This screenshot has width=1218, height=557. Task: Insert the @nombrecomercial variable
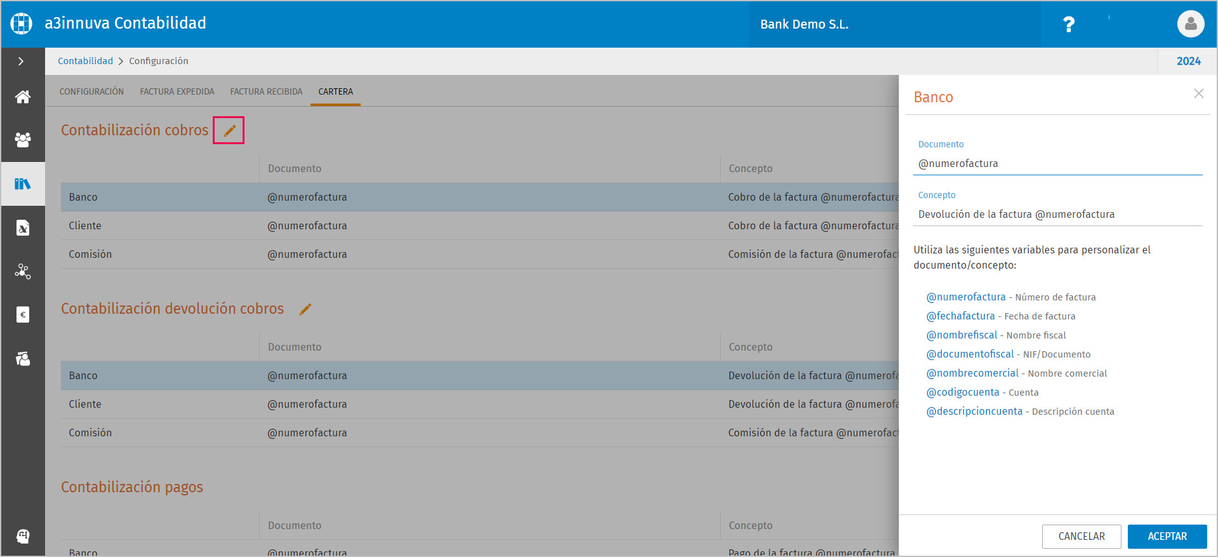972,373
